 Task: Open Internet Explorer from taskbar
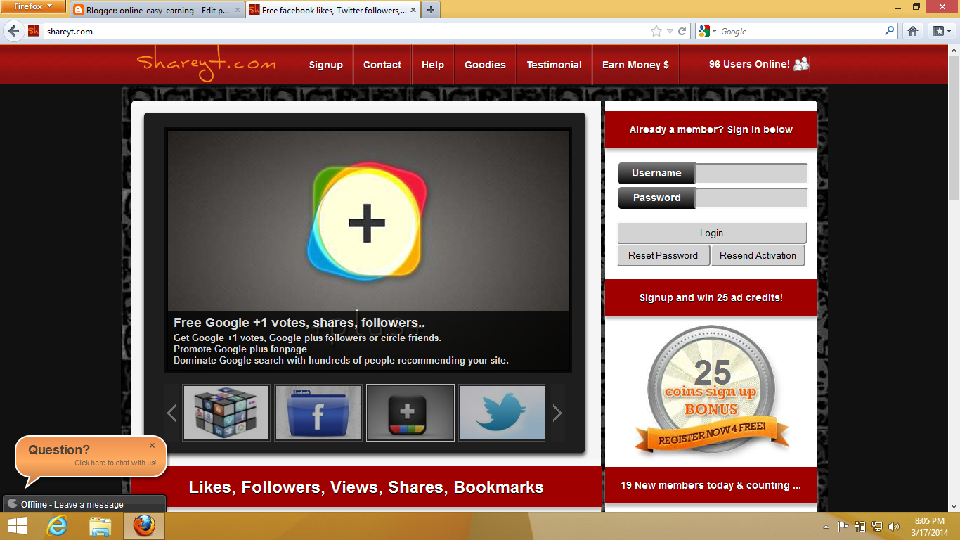tap(58, 526)
